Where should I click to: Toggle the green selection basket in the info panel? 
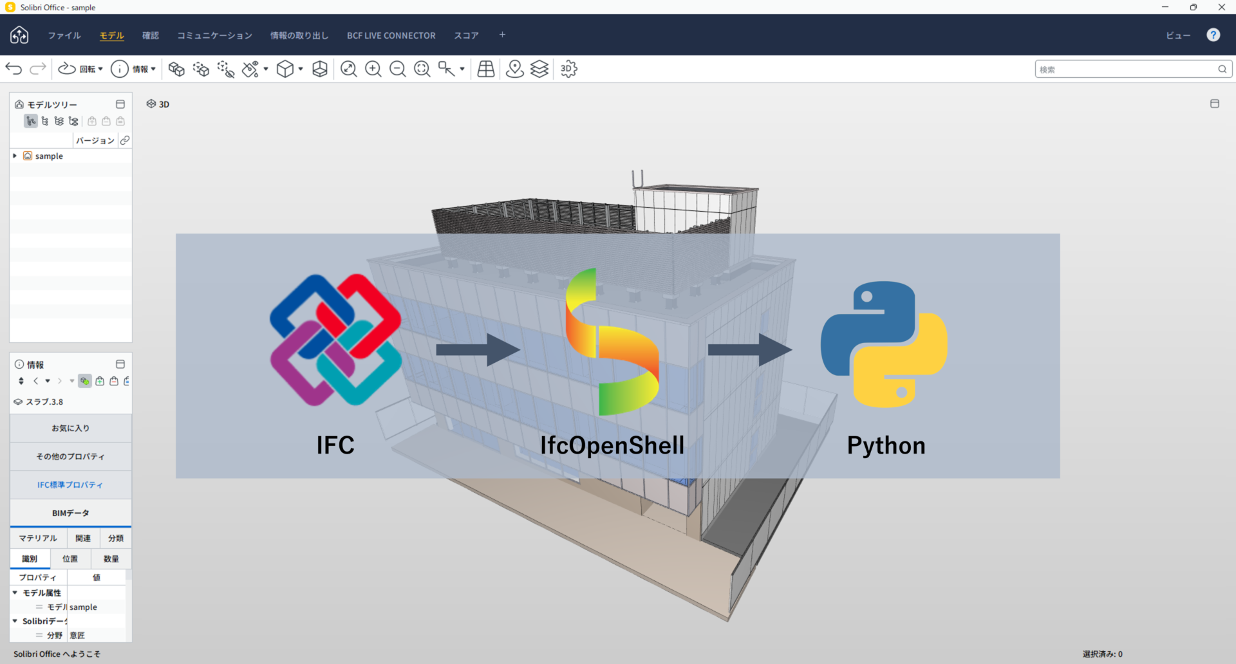point(84,381)
